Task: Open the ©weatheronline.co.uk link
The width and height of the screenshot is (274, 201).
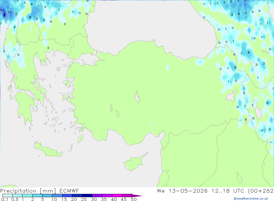Action: 251,199
